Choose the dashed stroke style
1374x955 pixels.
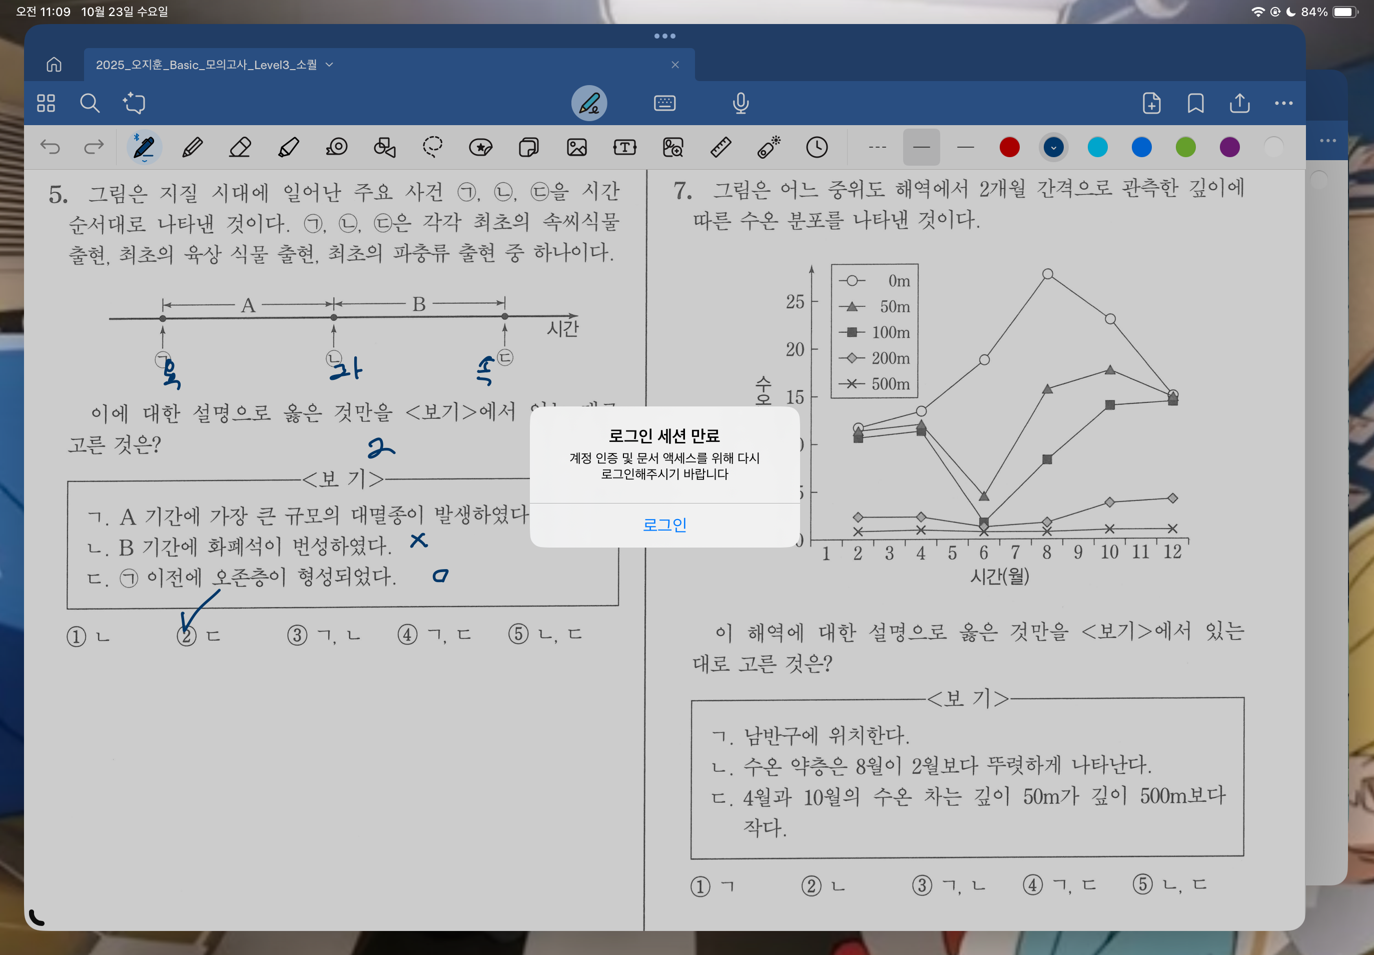[x=877, y=147]
